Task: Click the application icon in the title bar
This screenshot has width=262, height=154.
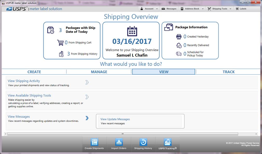Action: 3,3
